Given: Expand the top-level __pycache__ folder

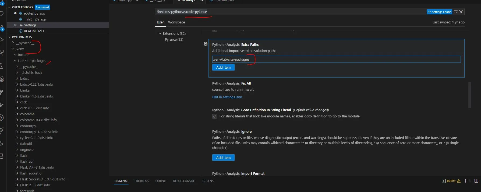Looking at the screenshot, I should (13, 43).
